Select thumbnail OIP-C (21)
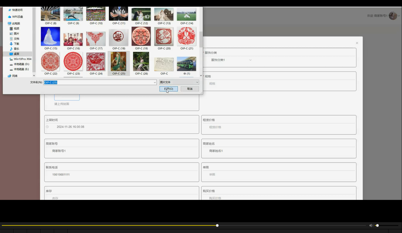Screen dimensions: 402x233 [187, 38]
